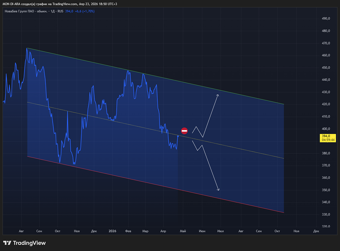Click the Апр month label on time axis

click(x=163, y=231)
